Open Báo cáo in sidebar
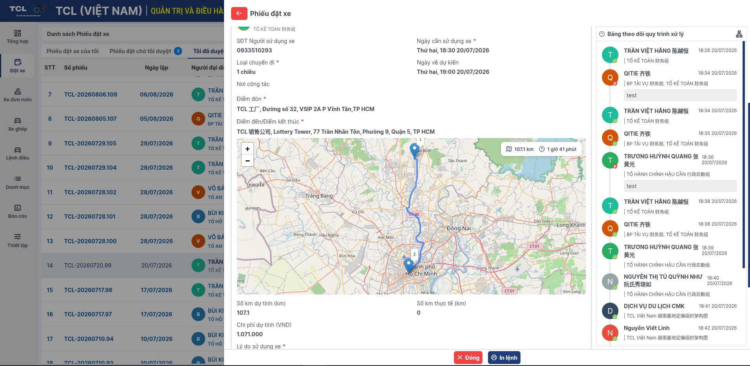 click(x=18, y=212)
